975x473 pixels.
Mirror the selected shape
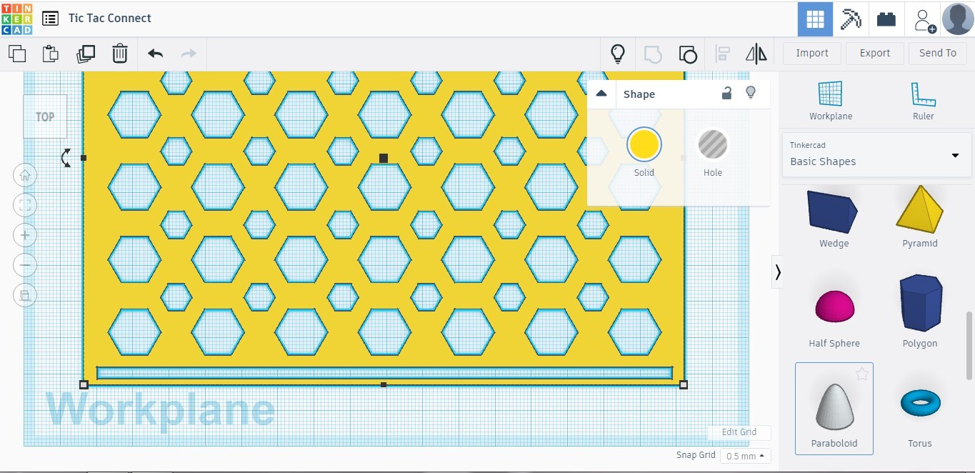pyautogui.click(x=756, y=54)
